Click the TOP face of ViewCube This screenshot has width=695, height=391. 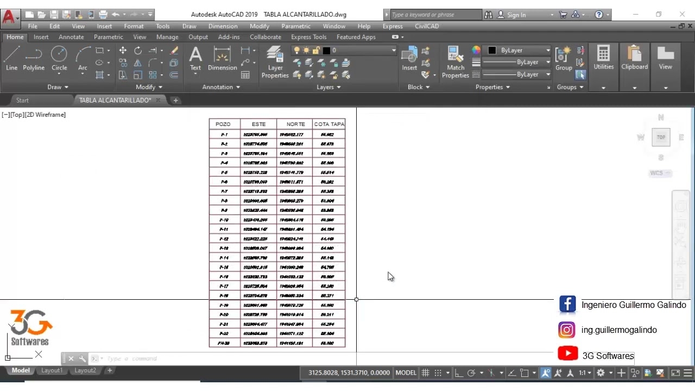[x=661, y=137]
